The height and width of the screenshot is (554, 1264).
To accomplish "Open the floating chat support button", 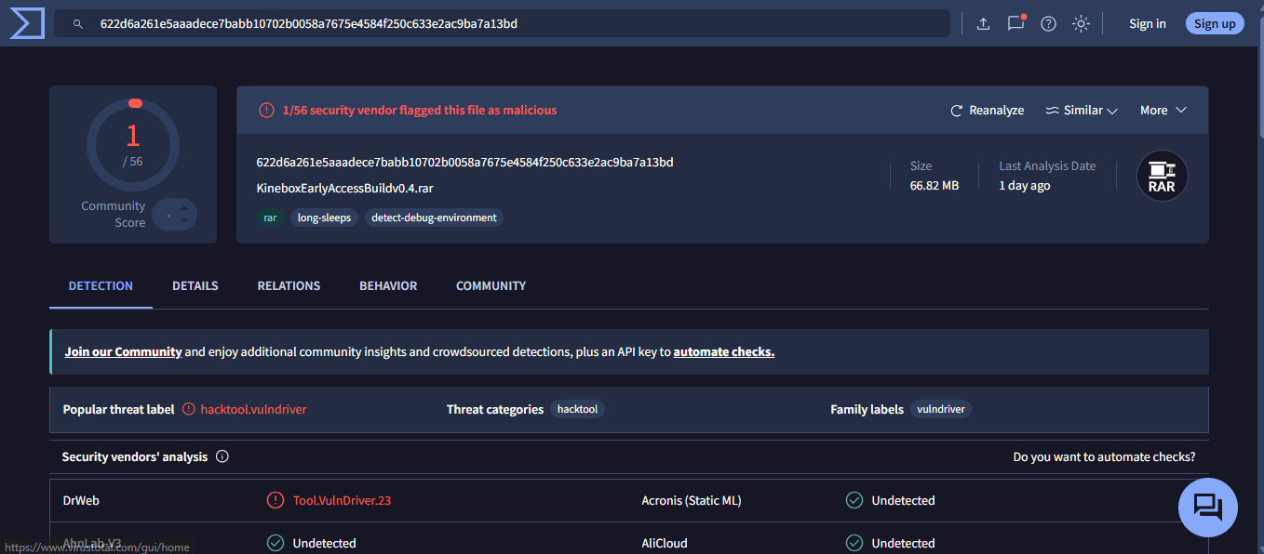I will coord(1207,508).
